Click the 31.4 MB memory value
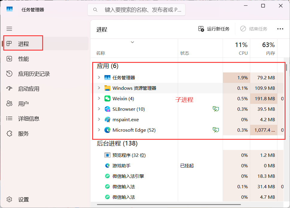 pyautogui.click(x=266, y=187)
